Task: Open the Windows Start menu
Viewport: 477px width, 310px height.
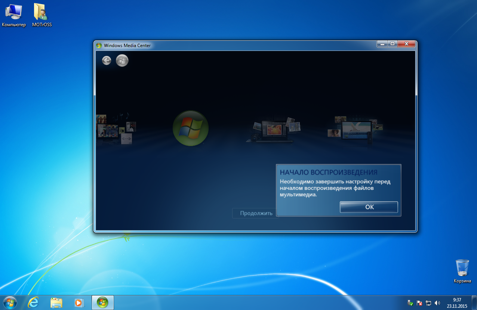Action: tap(10, 302)
